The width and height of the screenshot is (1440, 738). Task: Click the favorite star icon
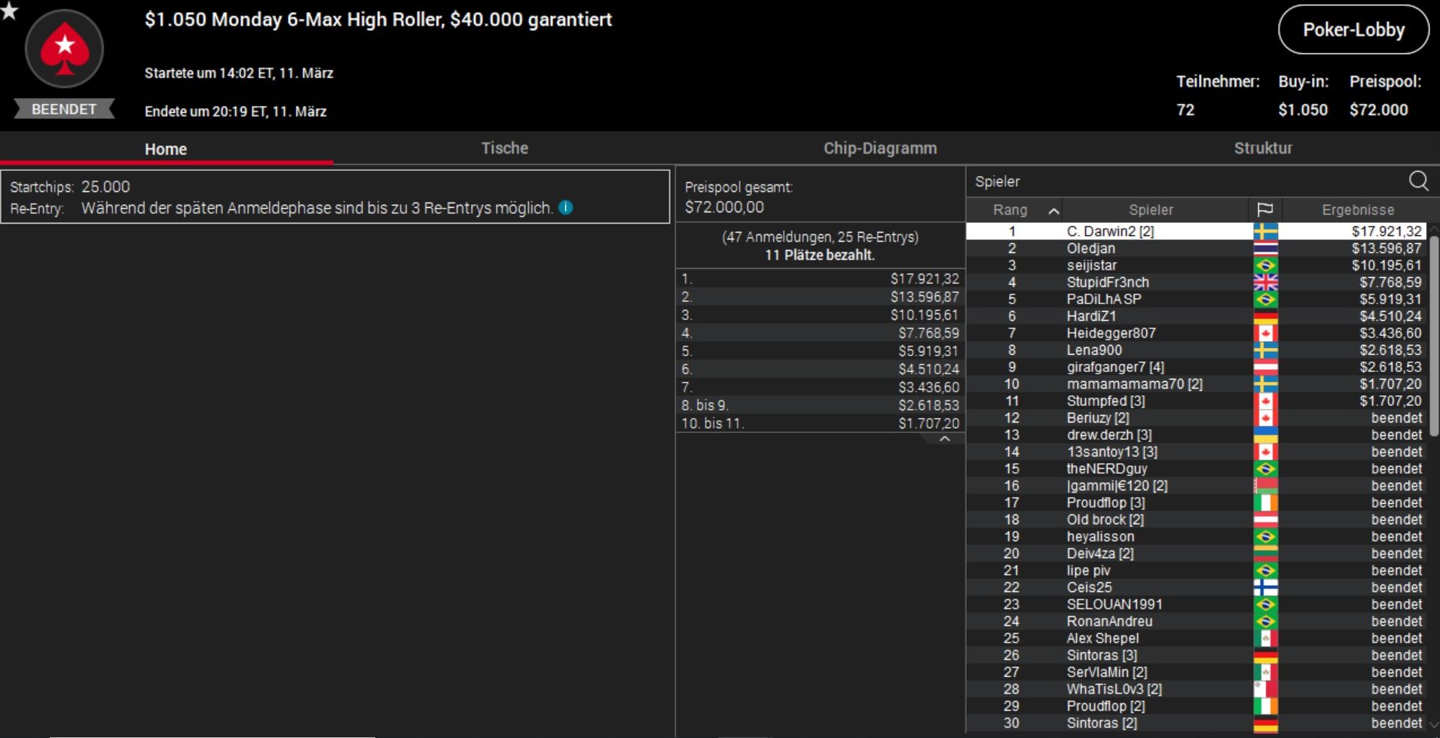[x=9, y=11]
